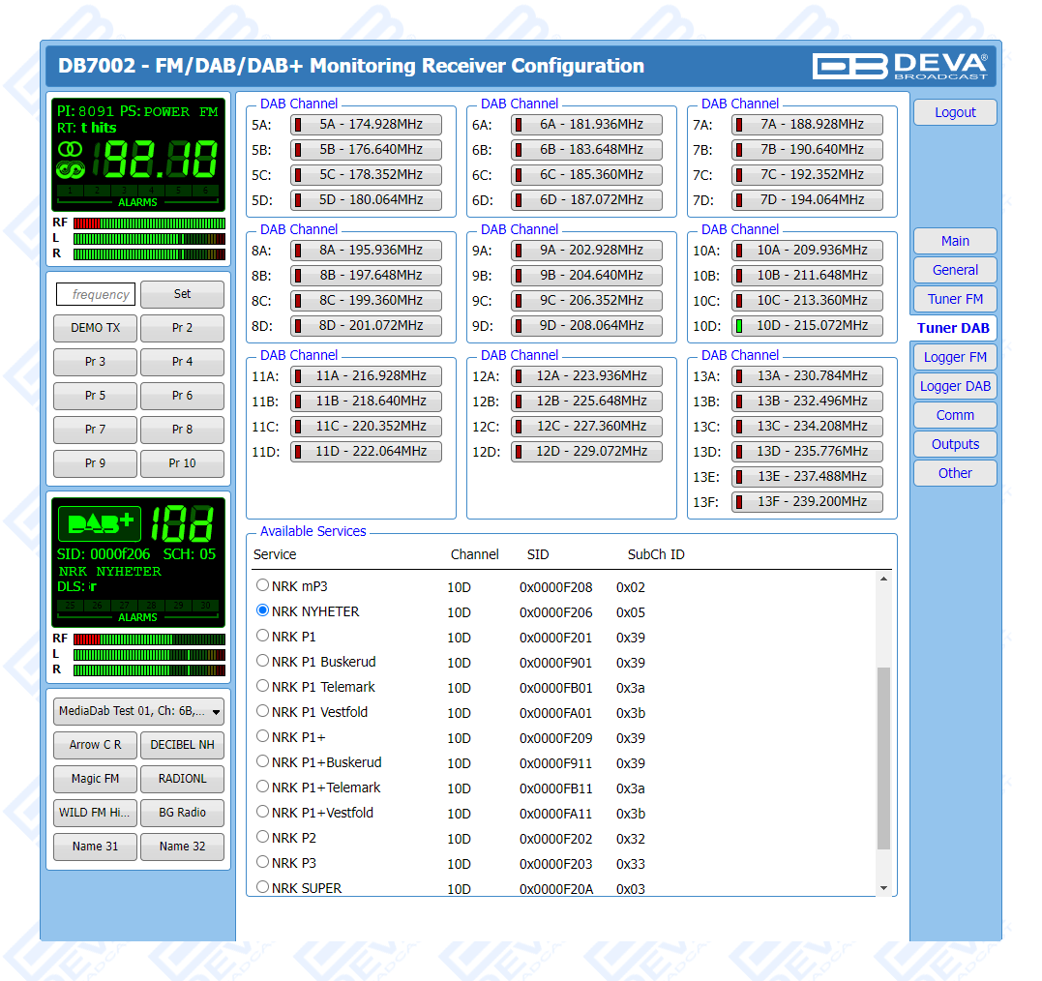
Task: Open the MediaDab Test 01 dropdown
Action: coord(138,711)
